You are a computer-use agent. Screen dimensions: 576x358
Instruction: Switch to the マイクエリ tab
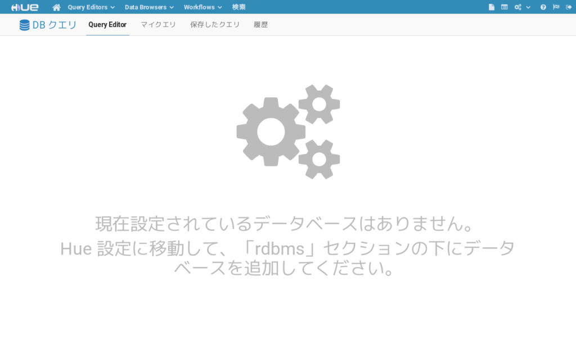[158, 25]
